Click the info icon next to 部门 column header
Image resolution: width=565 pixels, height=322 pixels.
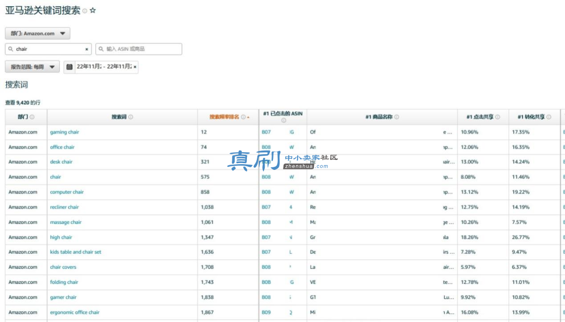click(x=32, y=117)
